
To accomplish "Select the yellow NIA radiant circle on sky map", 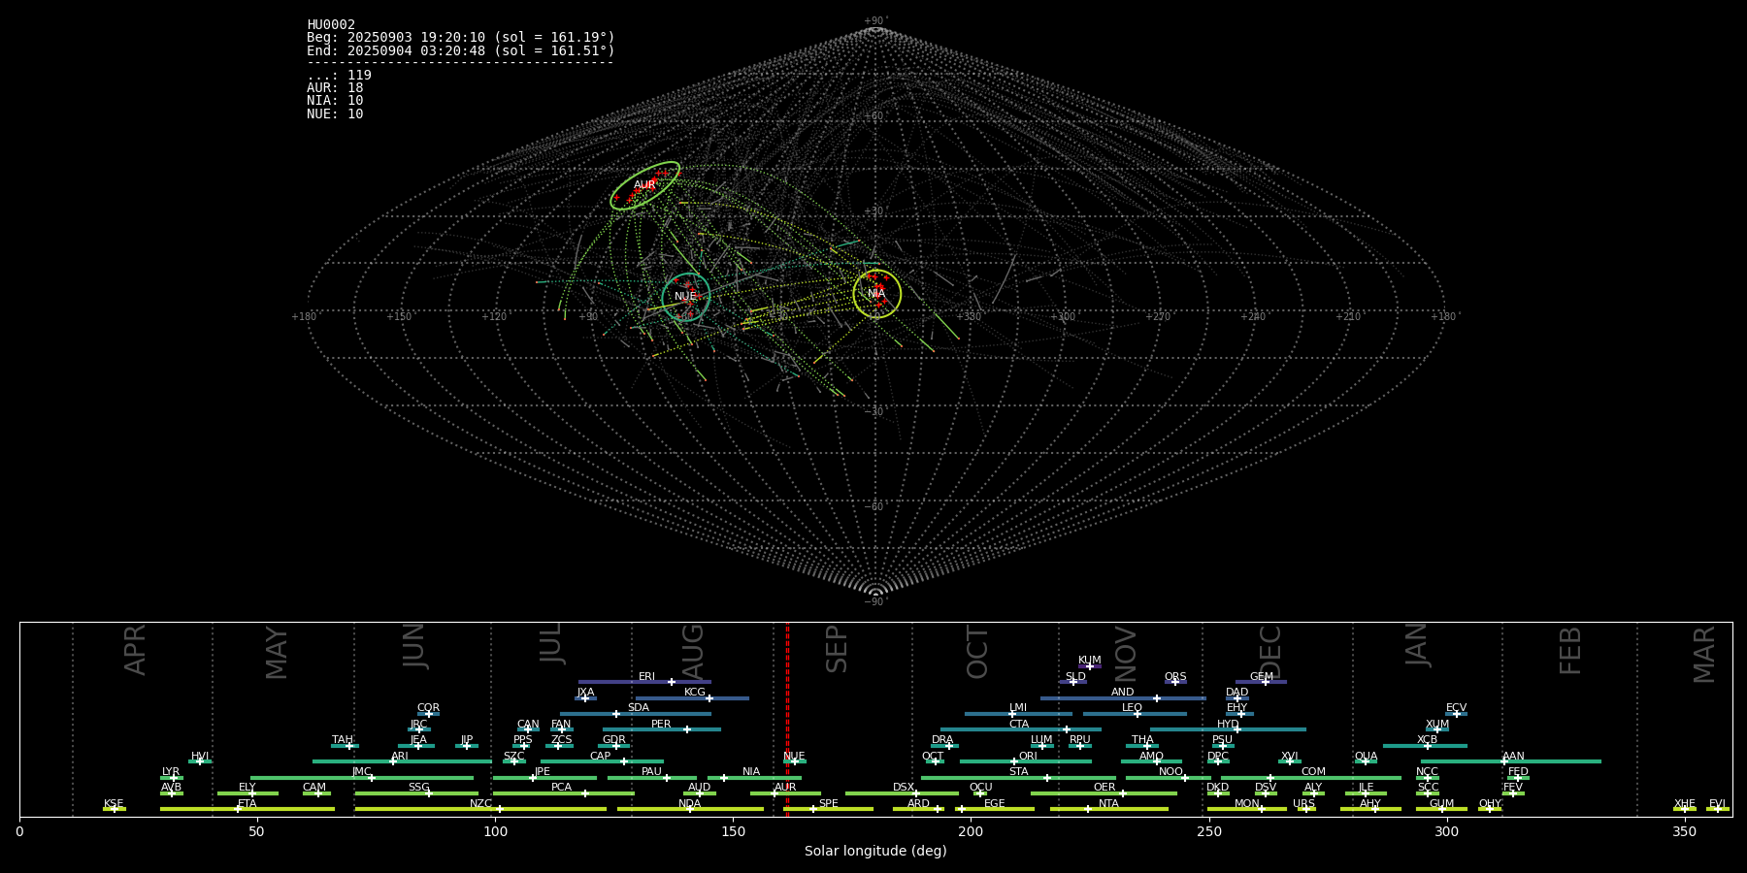I will (877, 294).
